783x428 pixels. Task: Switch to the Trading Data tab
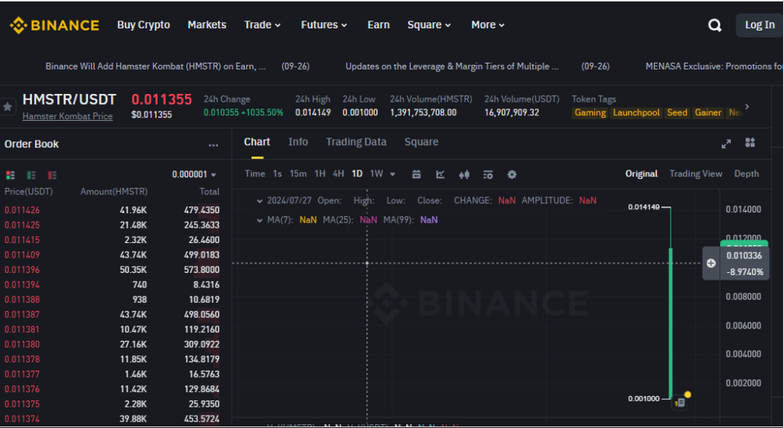pos(356,142)
